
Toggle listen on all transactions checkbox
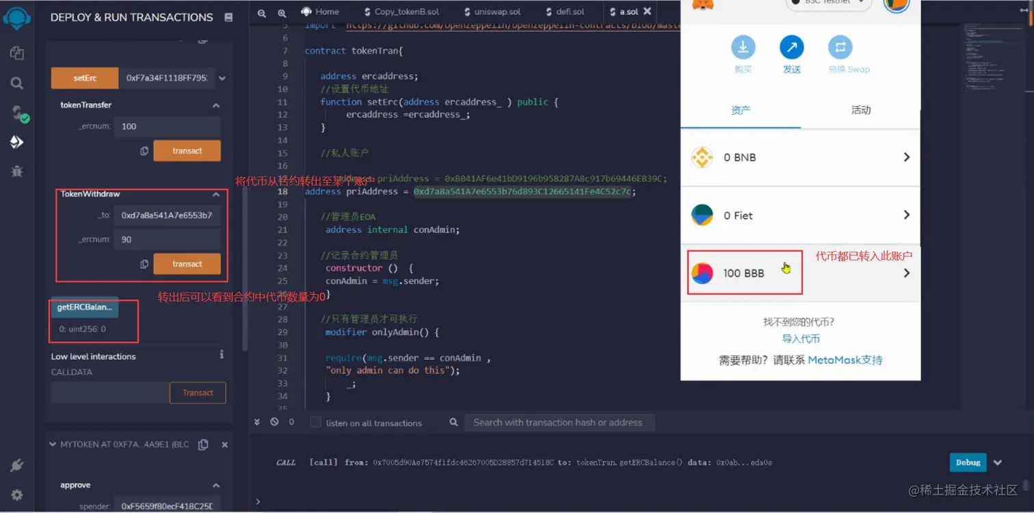coord(315,422)
